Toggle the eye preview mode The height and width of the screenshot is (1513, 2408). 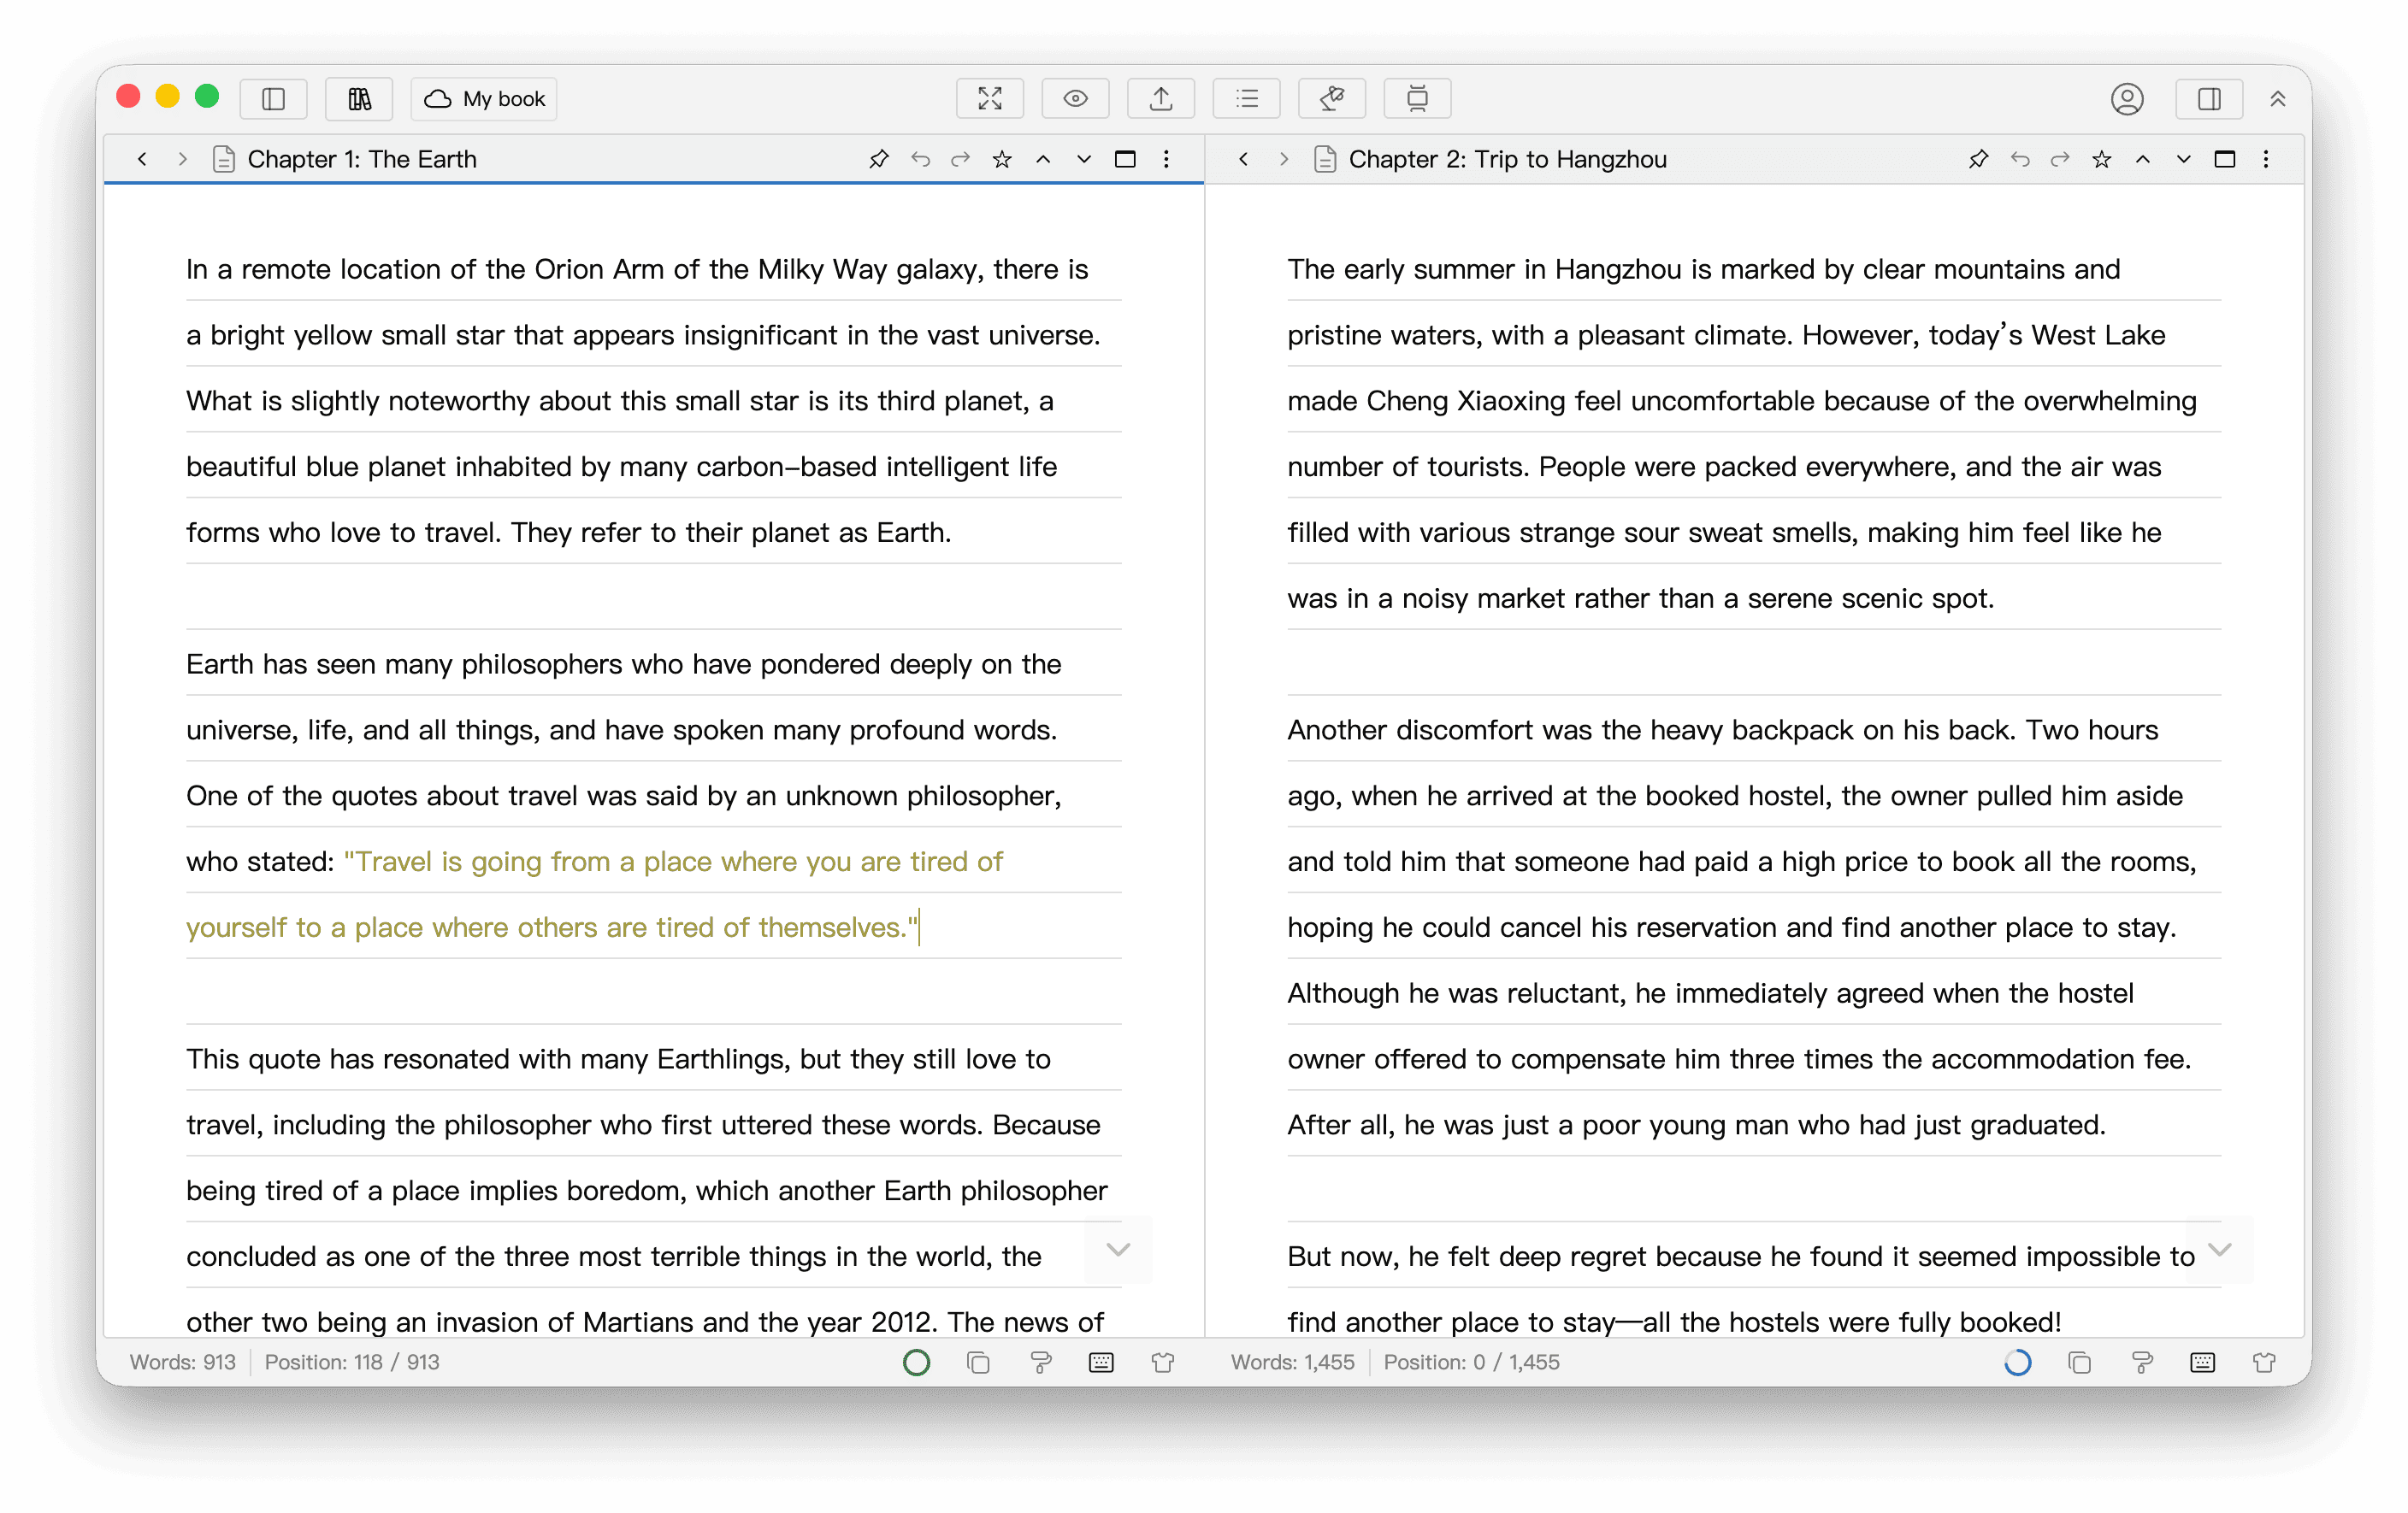tap(1075, 99)
